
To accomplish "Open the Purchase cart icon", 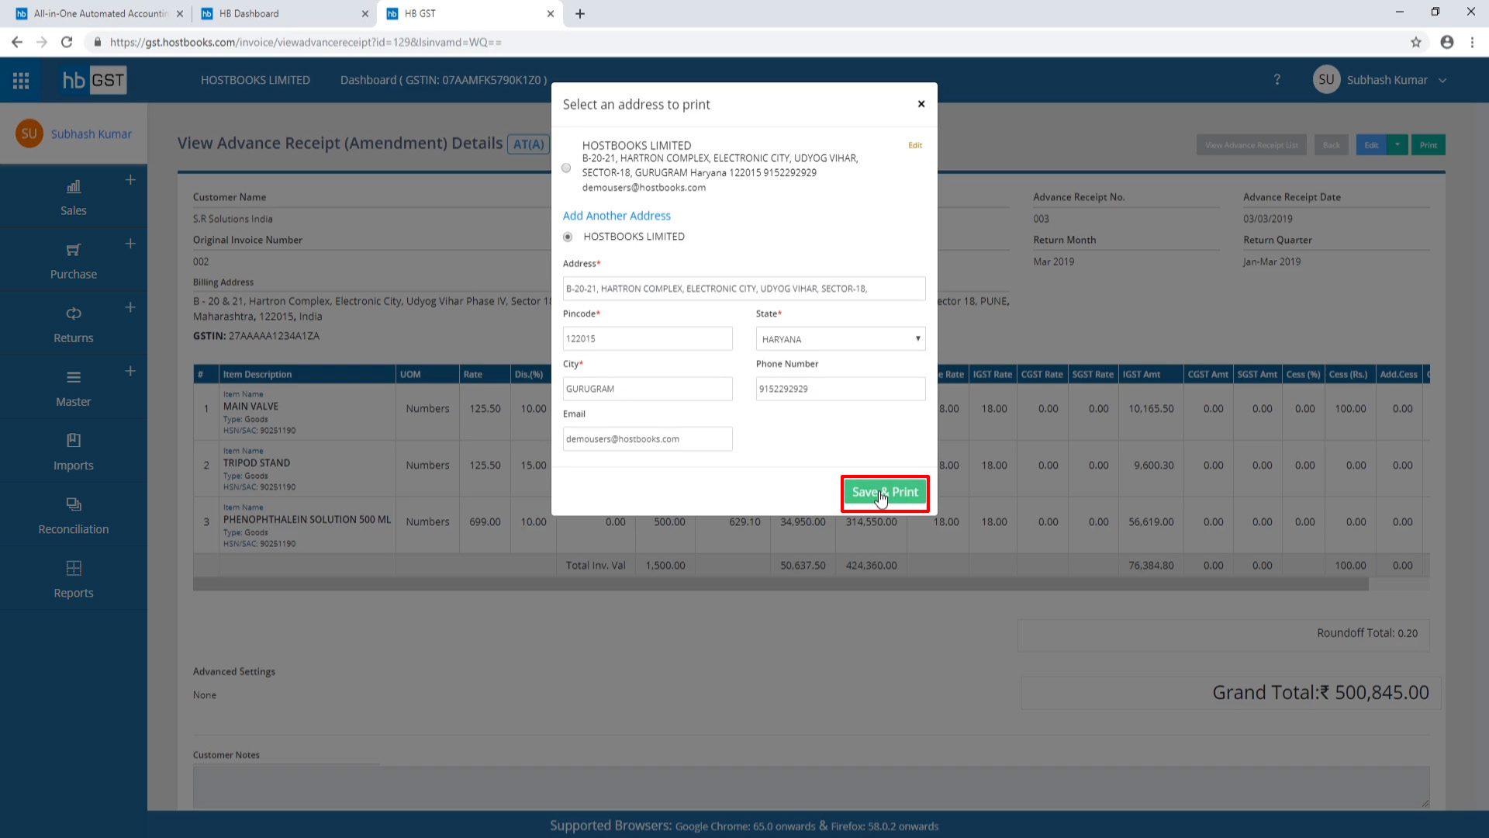I will pos(74,250).
